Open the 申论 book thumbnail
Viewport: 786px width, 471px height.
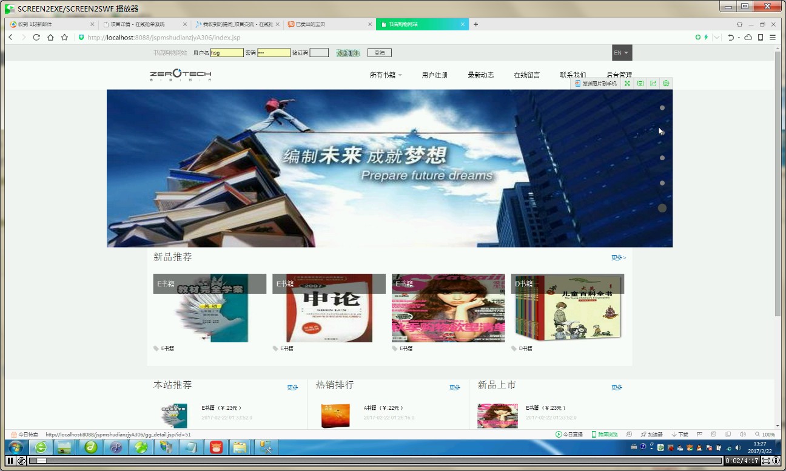point(329,308)
